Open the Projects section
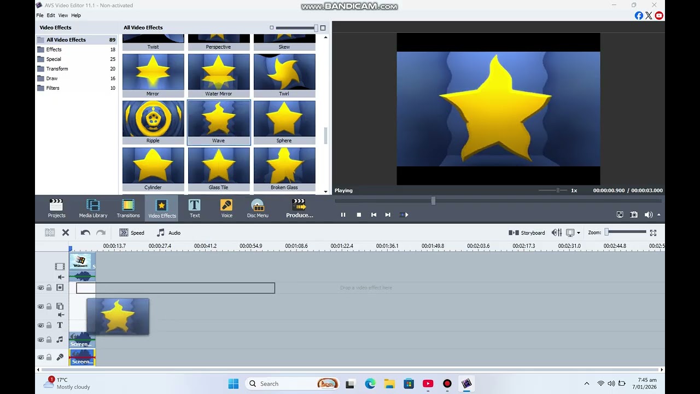This screenshot has height=394, width=700. coord(56,208)
